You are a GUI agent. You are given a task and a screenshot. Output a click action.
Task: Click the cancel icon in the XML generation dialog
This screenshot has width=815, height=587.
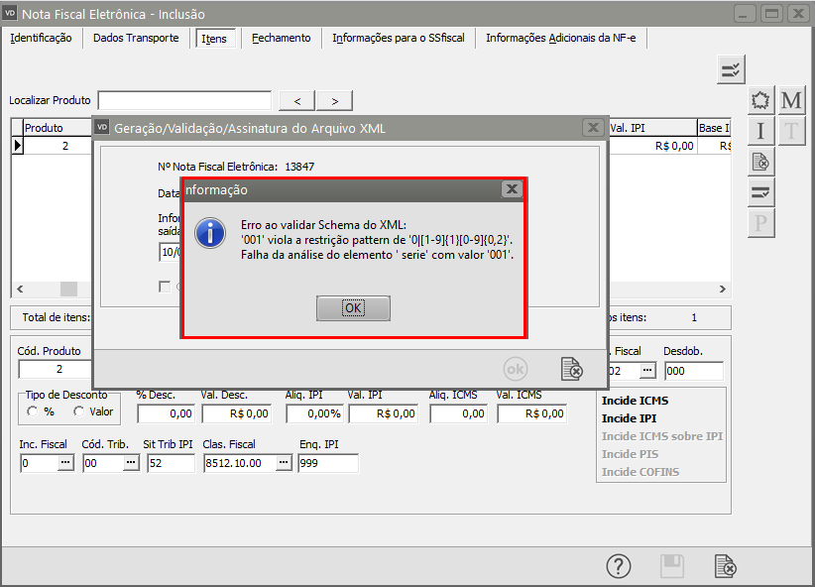pos(571,368)
